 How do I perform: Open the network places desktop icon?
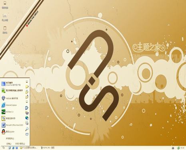(x=5, y=18)
